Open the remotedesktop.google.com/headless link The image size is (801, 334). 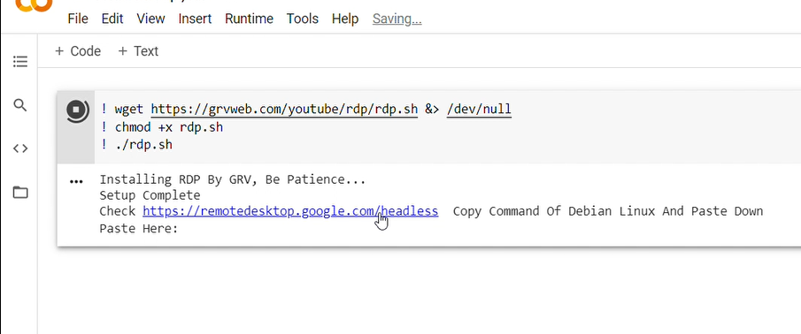pos(290,211)
